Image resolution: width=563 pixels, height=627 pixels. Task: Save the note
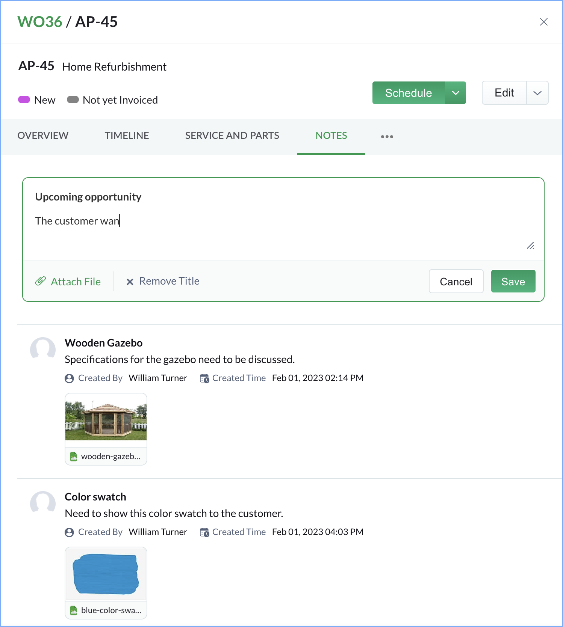pos(513,281)
